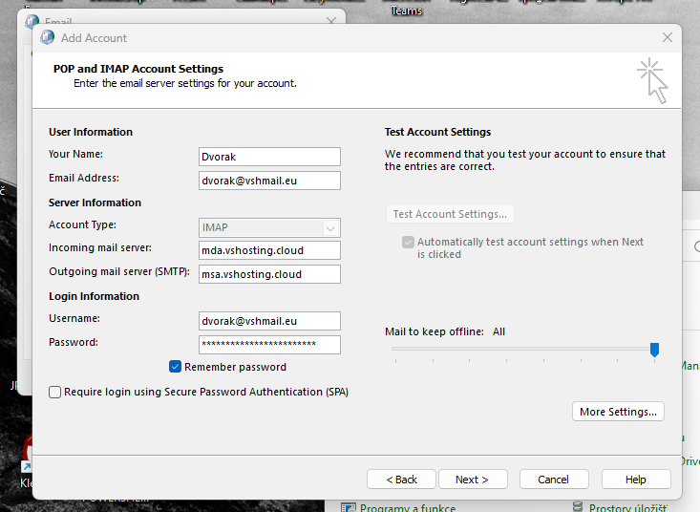Toggle Automatically test account settings checkbox
700x512 pixels.
tap(408, 242)
